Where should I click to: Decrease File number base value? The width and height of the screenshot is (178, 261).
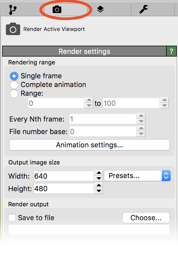click(141, 134)
